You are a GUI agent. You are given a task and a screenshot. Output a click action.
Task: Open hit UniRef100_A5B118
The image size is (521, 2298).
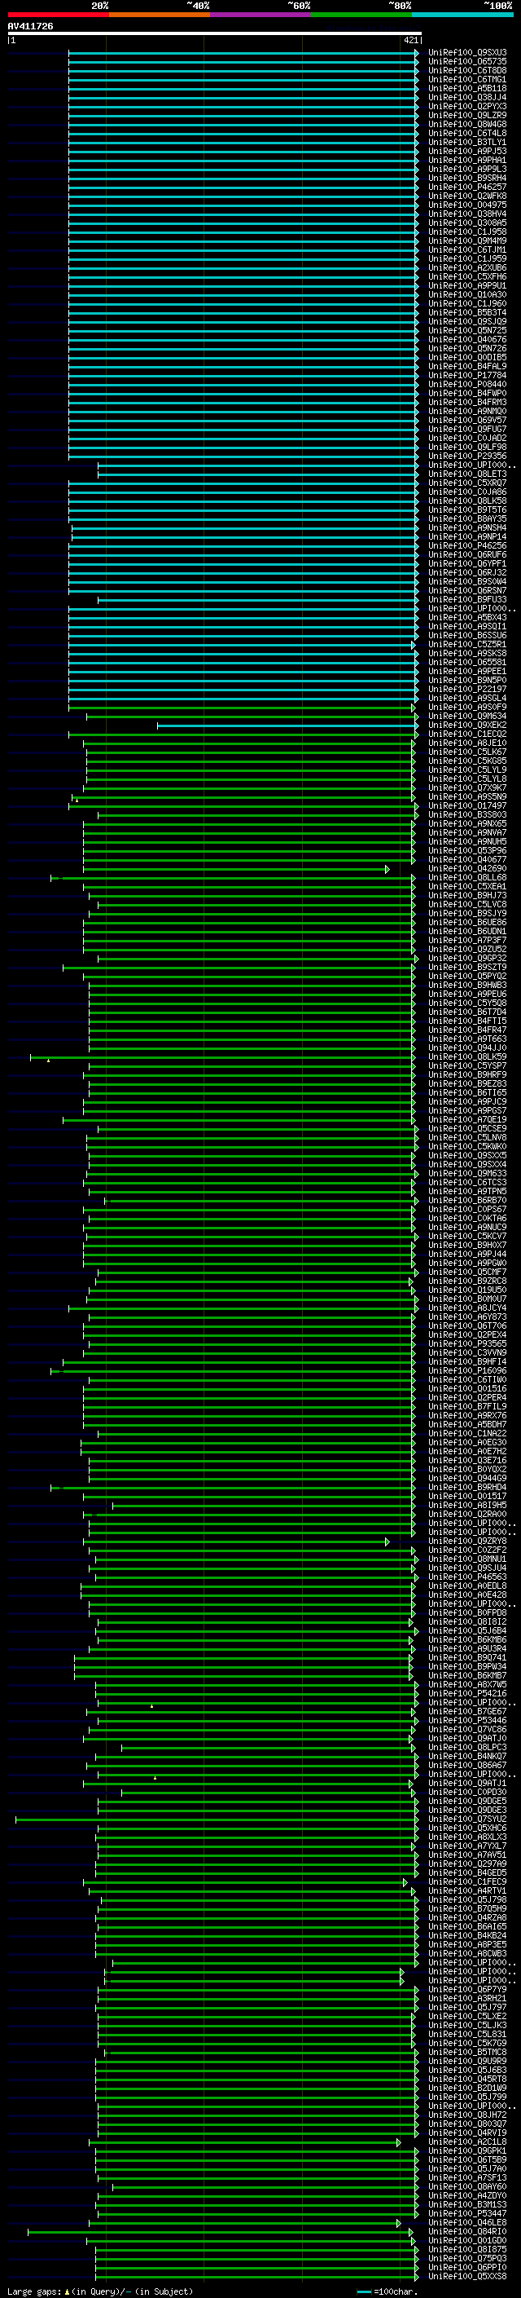coord(467,88)
